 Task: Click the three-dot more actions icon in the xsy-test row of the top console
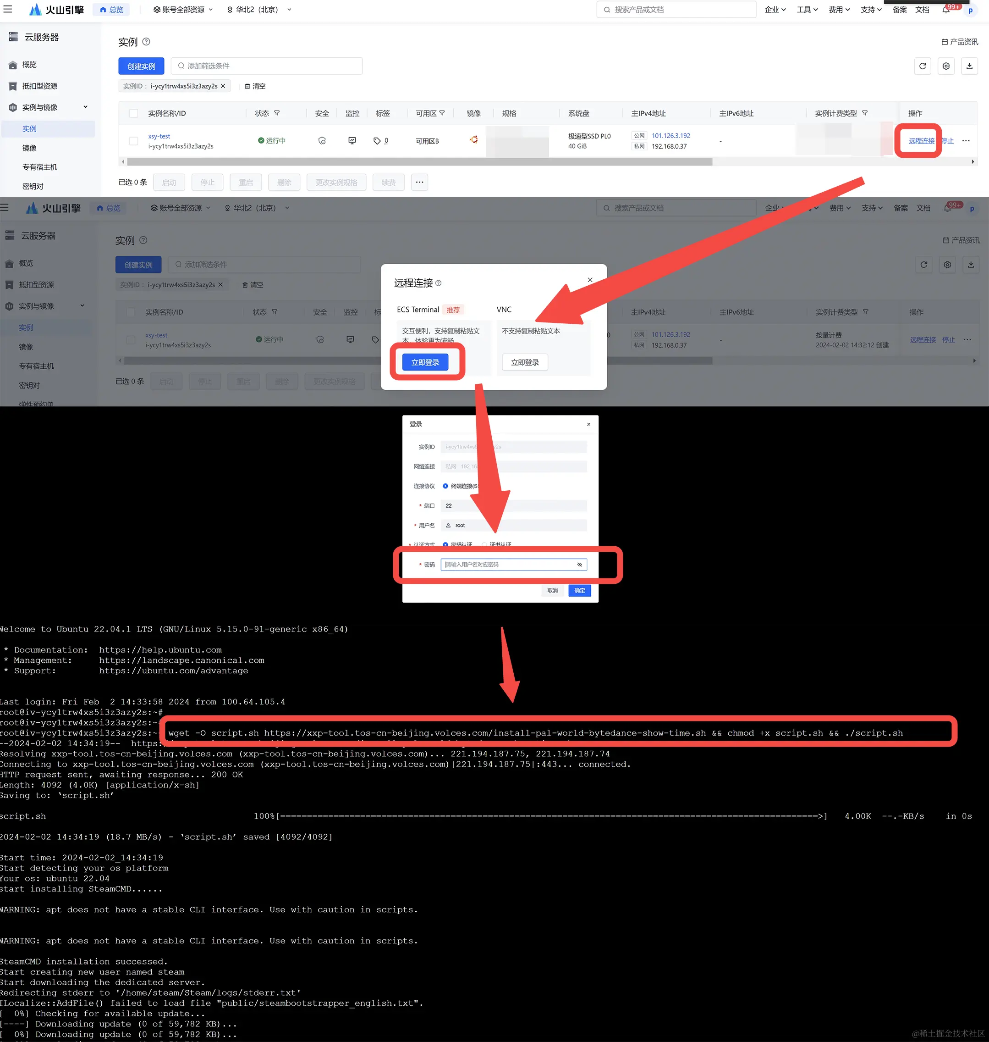[966, 141]
